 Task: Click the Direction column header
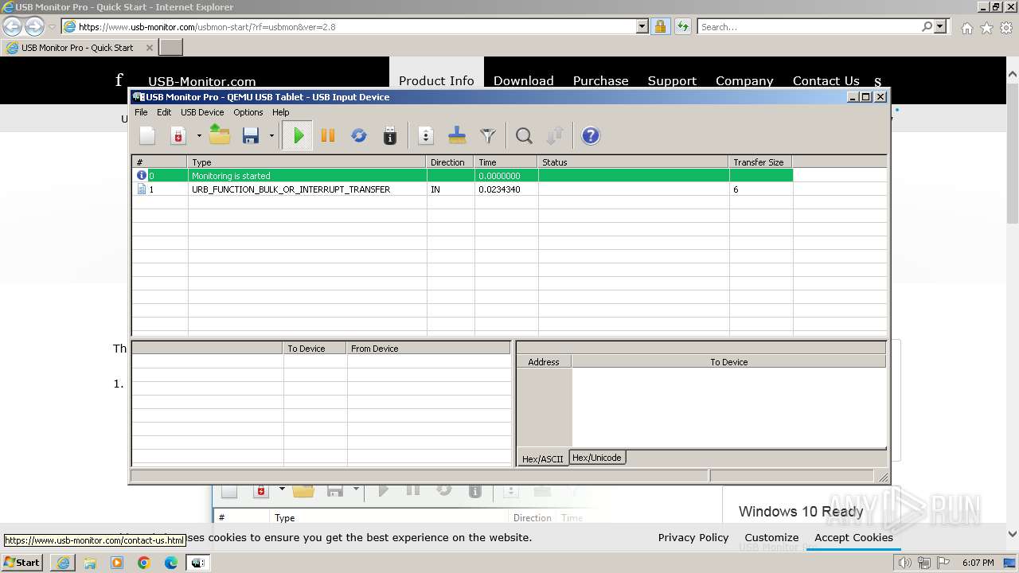(451, 162)
